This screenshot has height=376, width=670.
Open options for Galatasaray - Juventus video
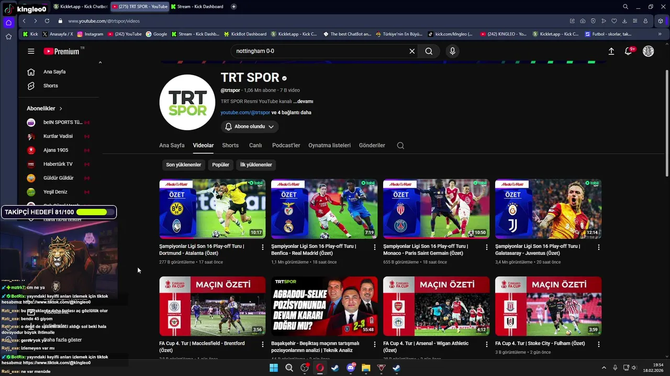point(599,247)
